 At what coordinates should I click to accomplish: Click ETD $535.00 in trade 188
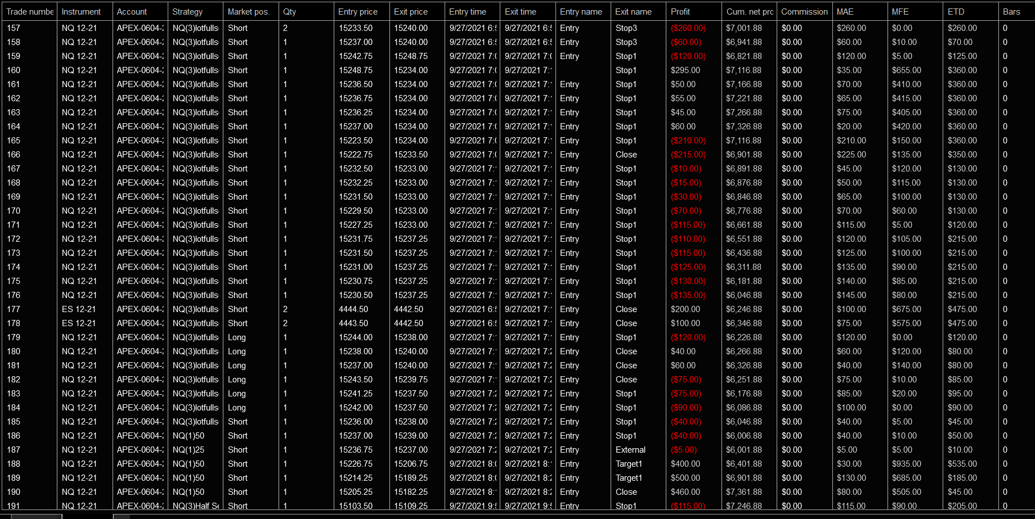(x=962, y=464)
